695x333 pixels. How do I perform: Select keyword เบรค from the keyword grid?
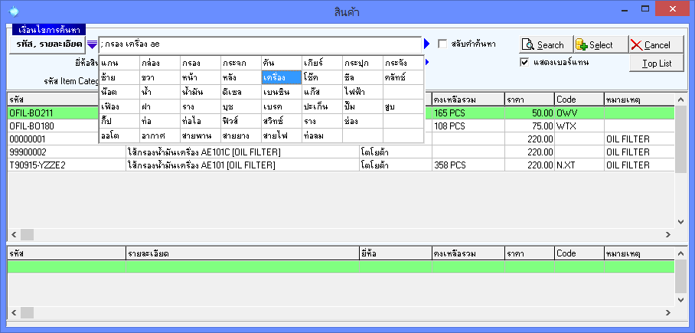coord(281,106)
